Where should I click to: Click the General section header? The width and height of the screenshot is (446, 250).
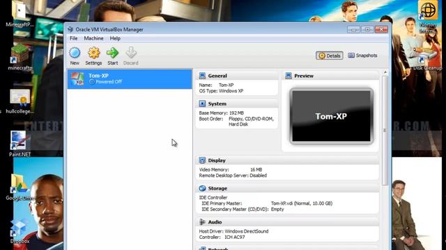point(237,76)
